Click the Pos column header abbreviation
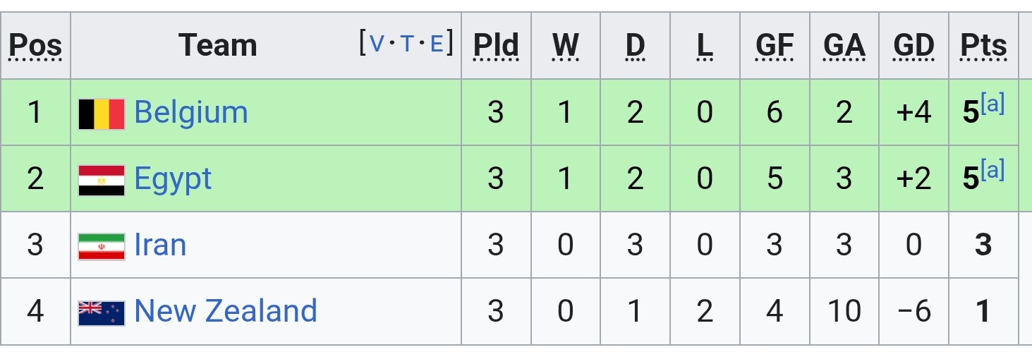 (x=35, y=46)
